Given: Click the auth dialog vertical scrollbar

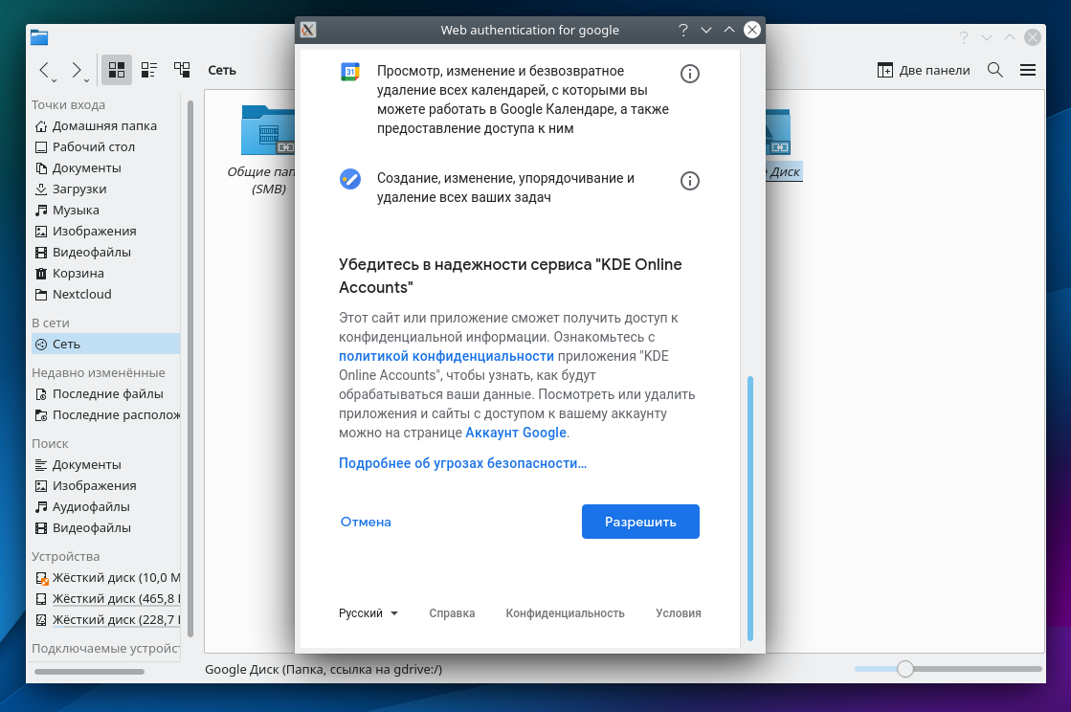Looking at the screenshot, I should (750, 508).
